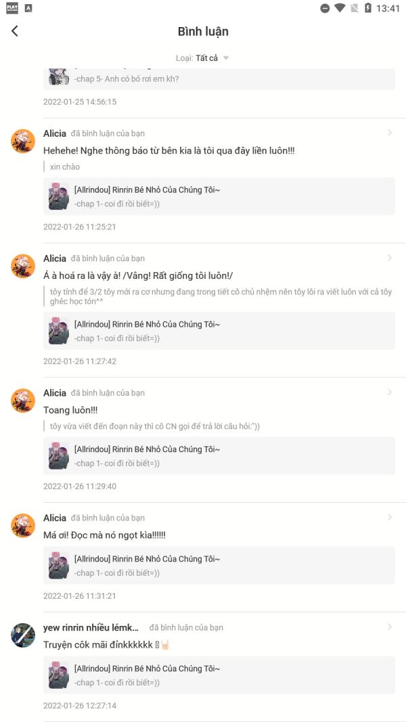The width and height of the screenshot is (406, 722).
Task: Open story title under Truyện côk mãi đỉnk
Action: coord(147,669)
